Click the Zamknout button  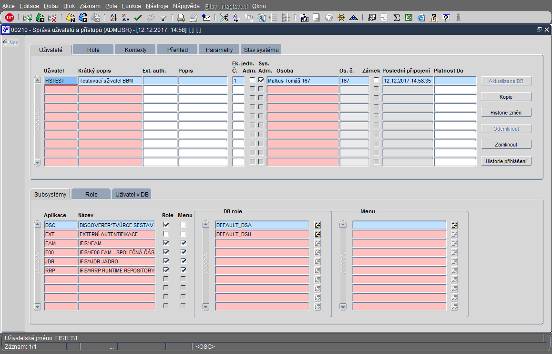506,145
